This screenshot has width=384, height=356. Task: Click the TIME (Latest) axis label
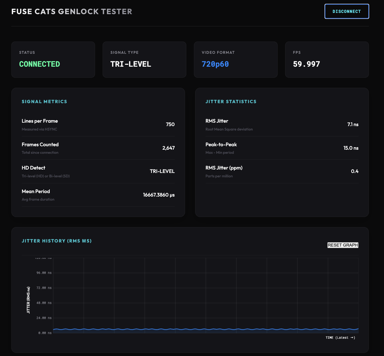[340, 337]
